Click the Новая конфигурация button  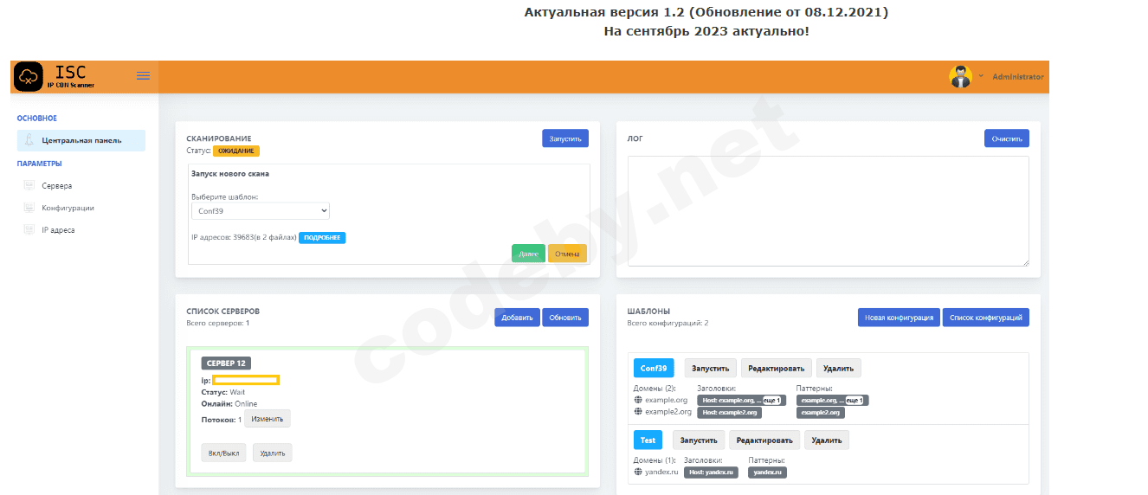899,318
